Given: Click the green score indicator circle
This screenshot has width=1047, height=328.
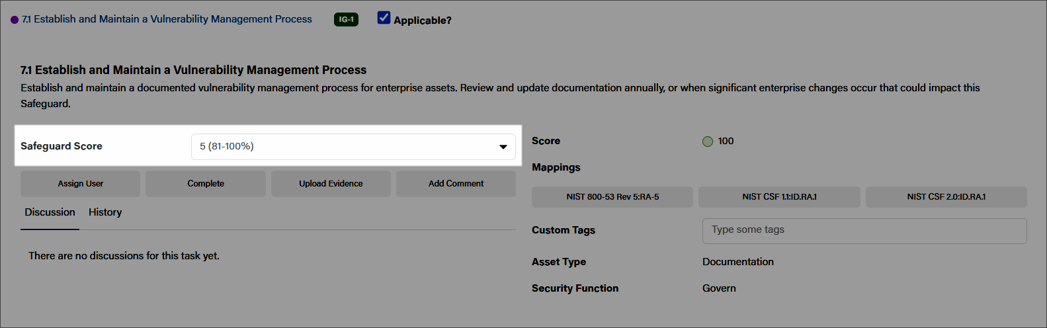Looking at the screenshot, I should pos(708,141).
